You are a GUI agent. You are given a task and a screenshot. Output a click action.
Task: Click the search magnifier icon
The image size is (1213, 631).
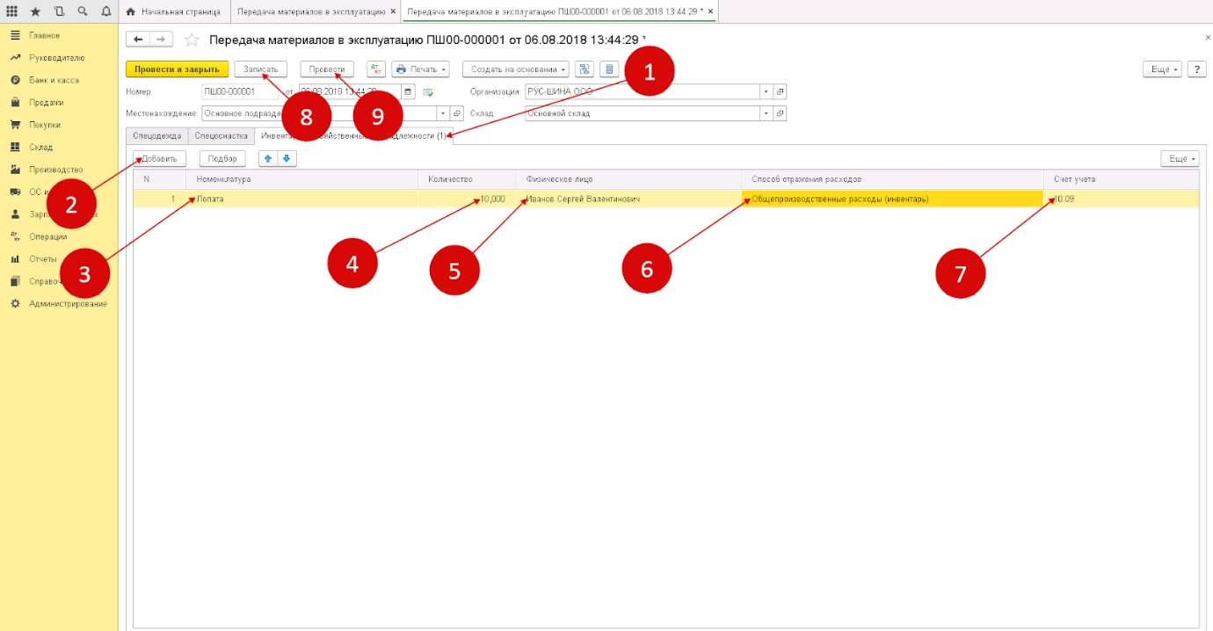(x=82, y=11)
